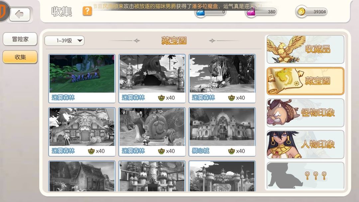Click the blue diamond currency icon

200,12
